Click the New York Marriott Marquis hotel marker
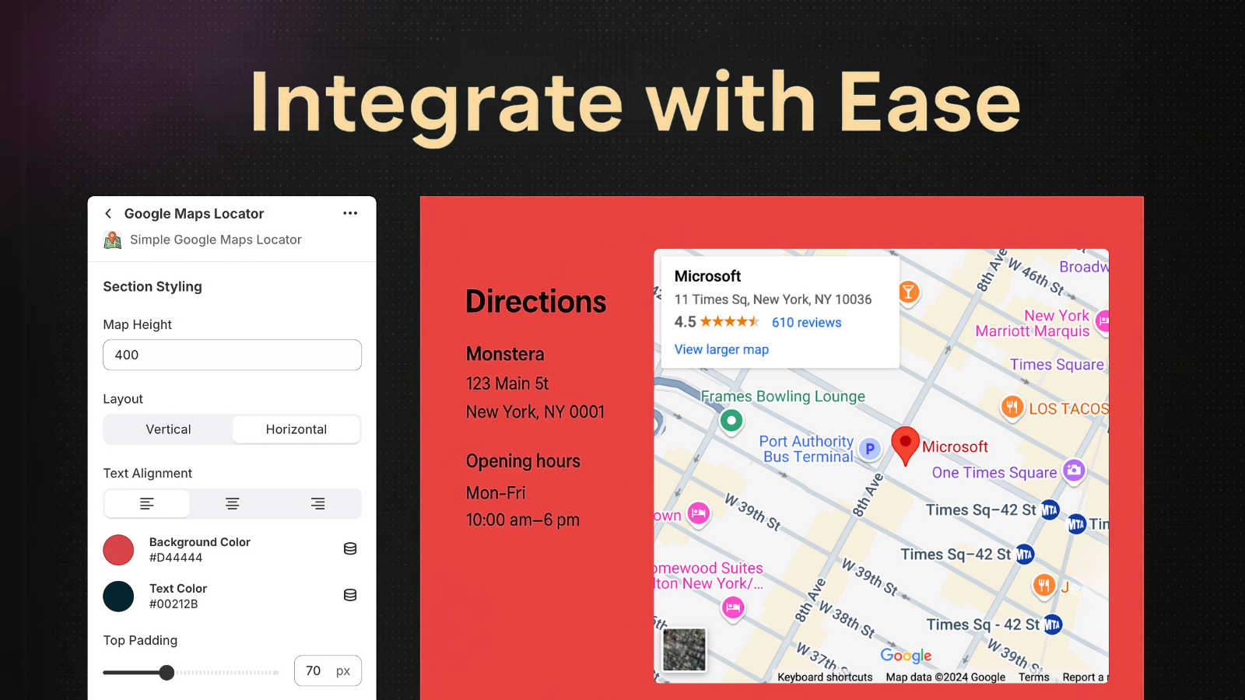 [1103, 320]
